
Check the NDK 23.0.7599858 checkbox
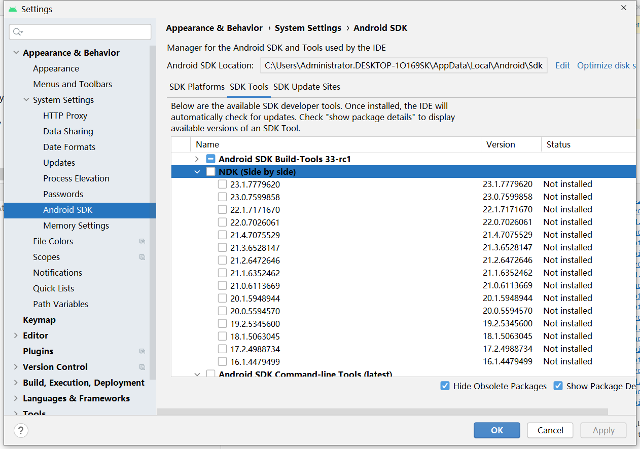click(222, 197)
